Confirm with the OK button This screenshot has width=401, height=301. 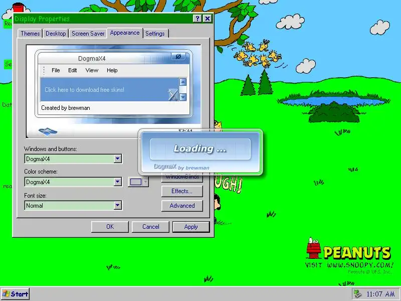coord(110,227)
